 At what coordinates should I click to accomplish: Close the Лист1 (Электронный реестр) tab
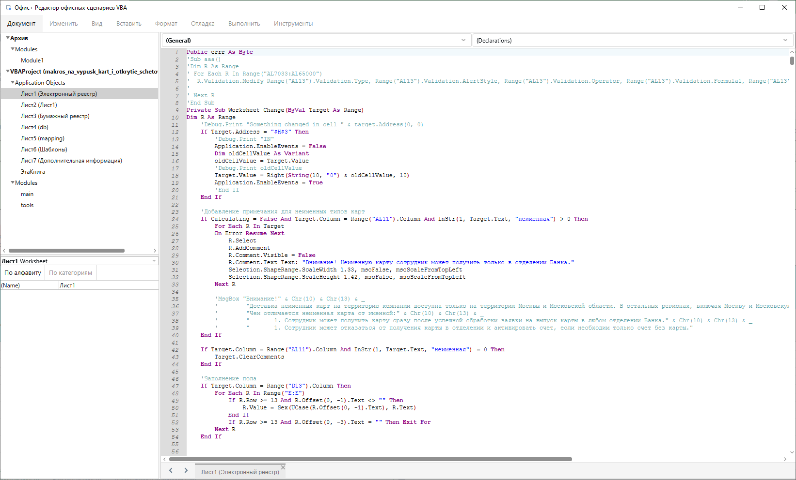[283, 467]
